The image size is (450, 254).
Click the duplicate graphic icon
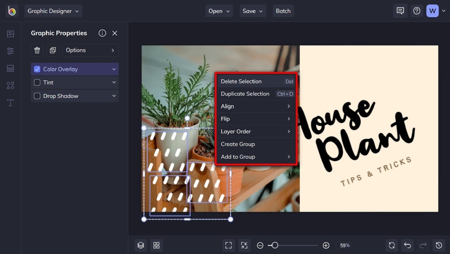tap(52, 50)
